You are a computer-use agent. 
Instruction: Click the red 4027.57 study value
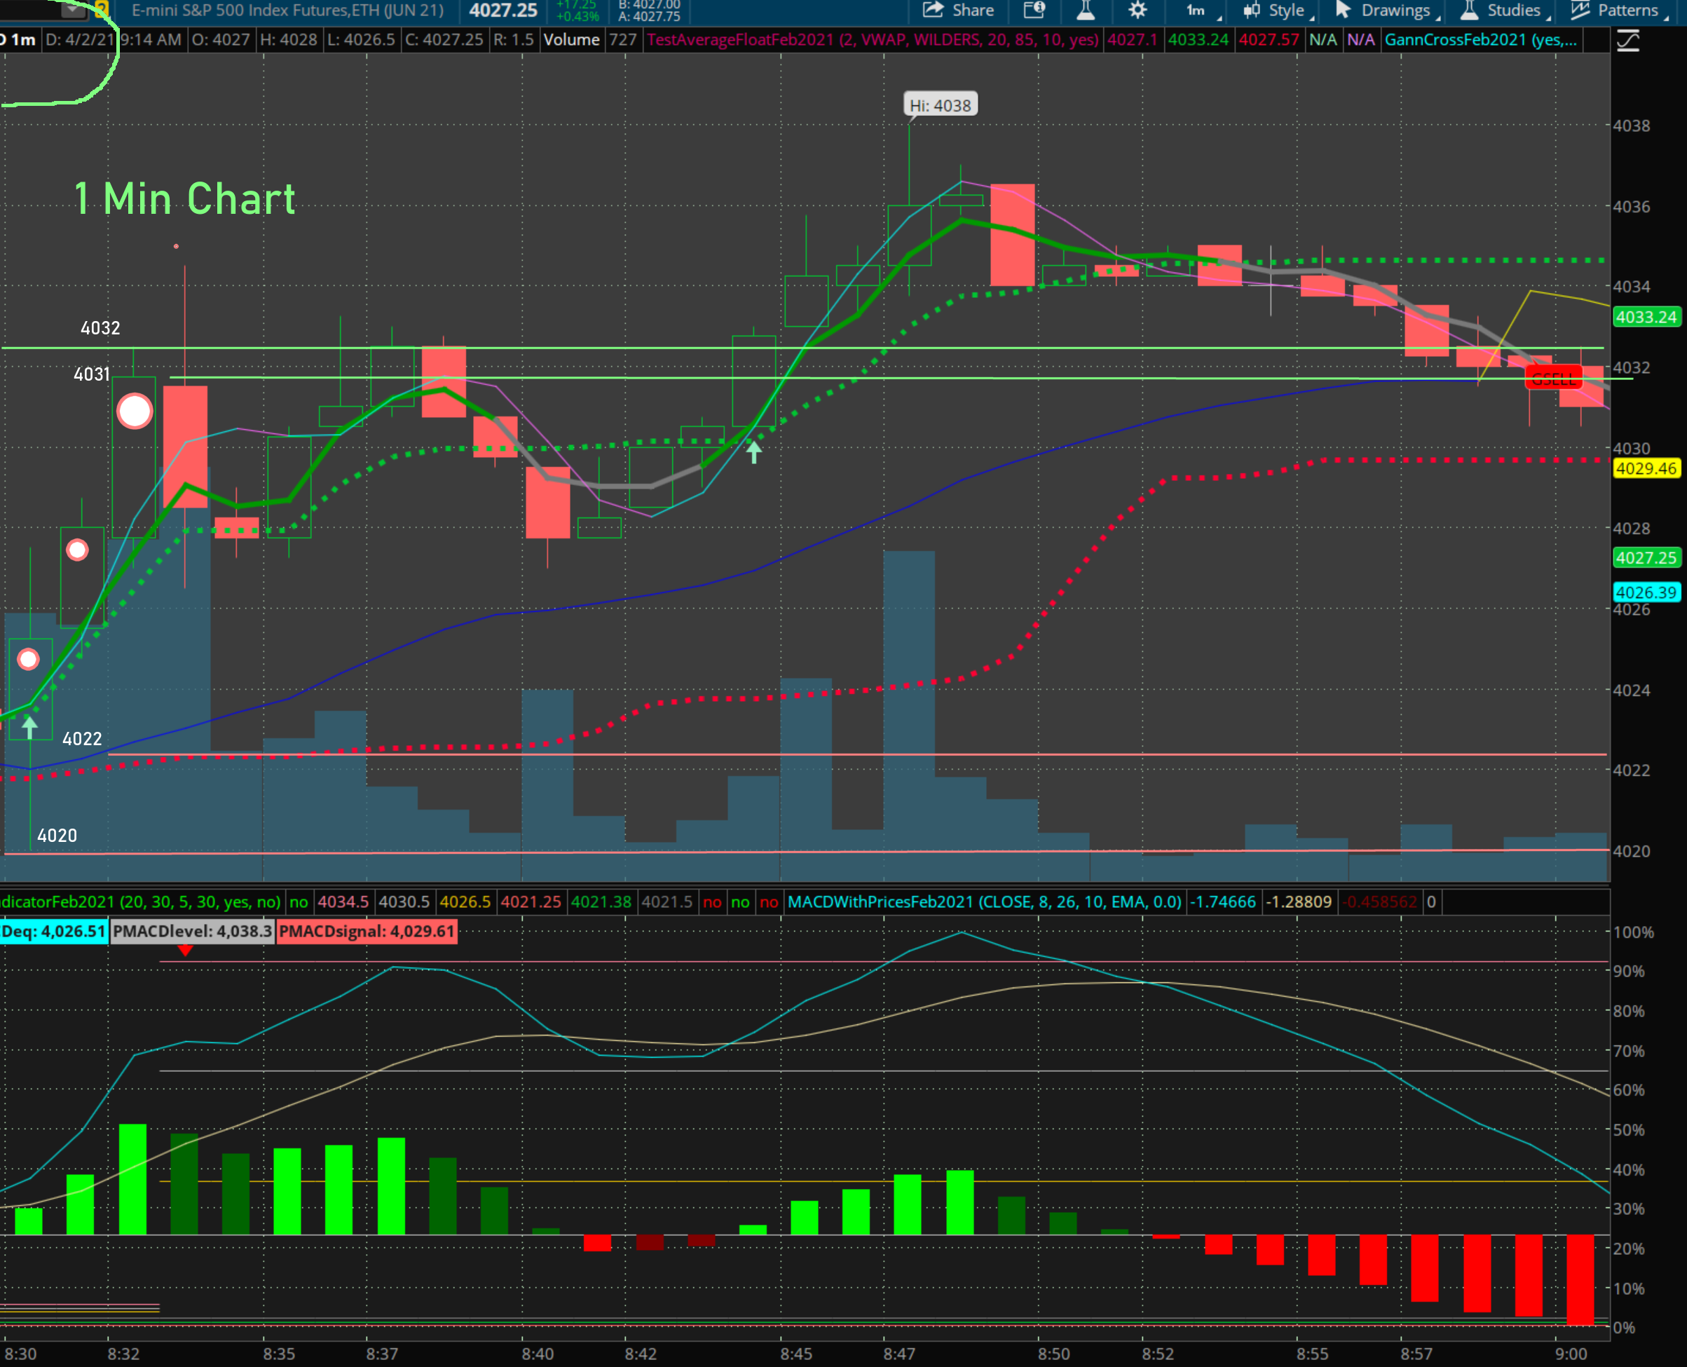coord(1269,39)
